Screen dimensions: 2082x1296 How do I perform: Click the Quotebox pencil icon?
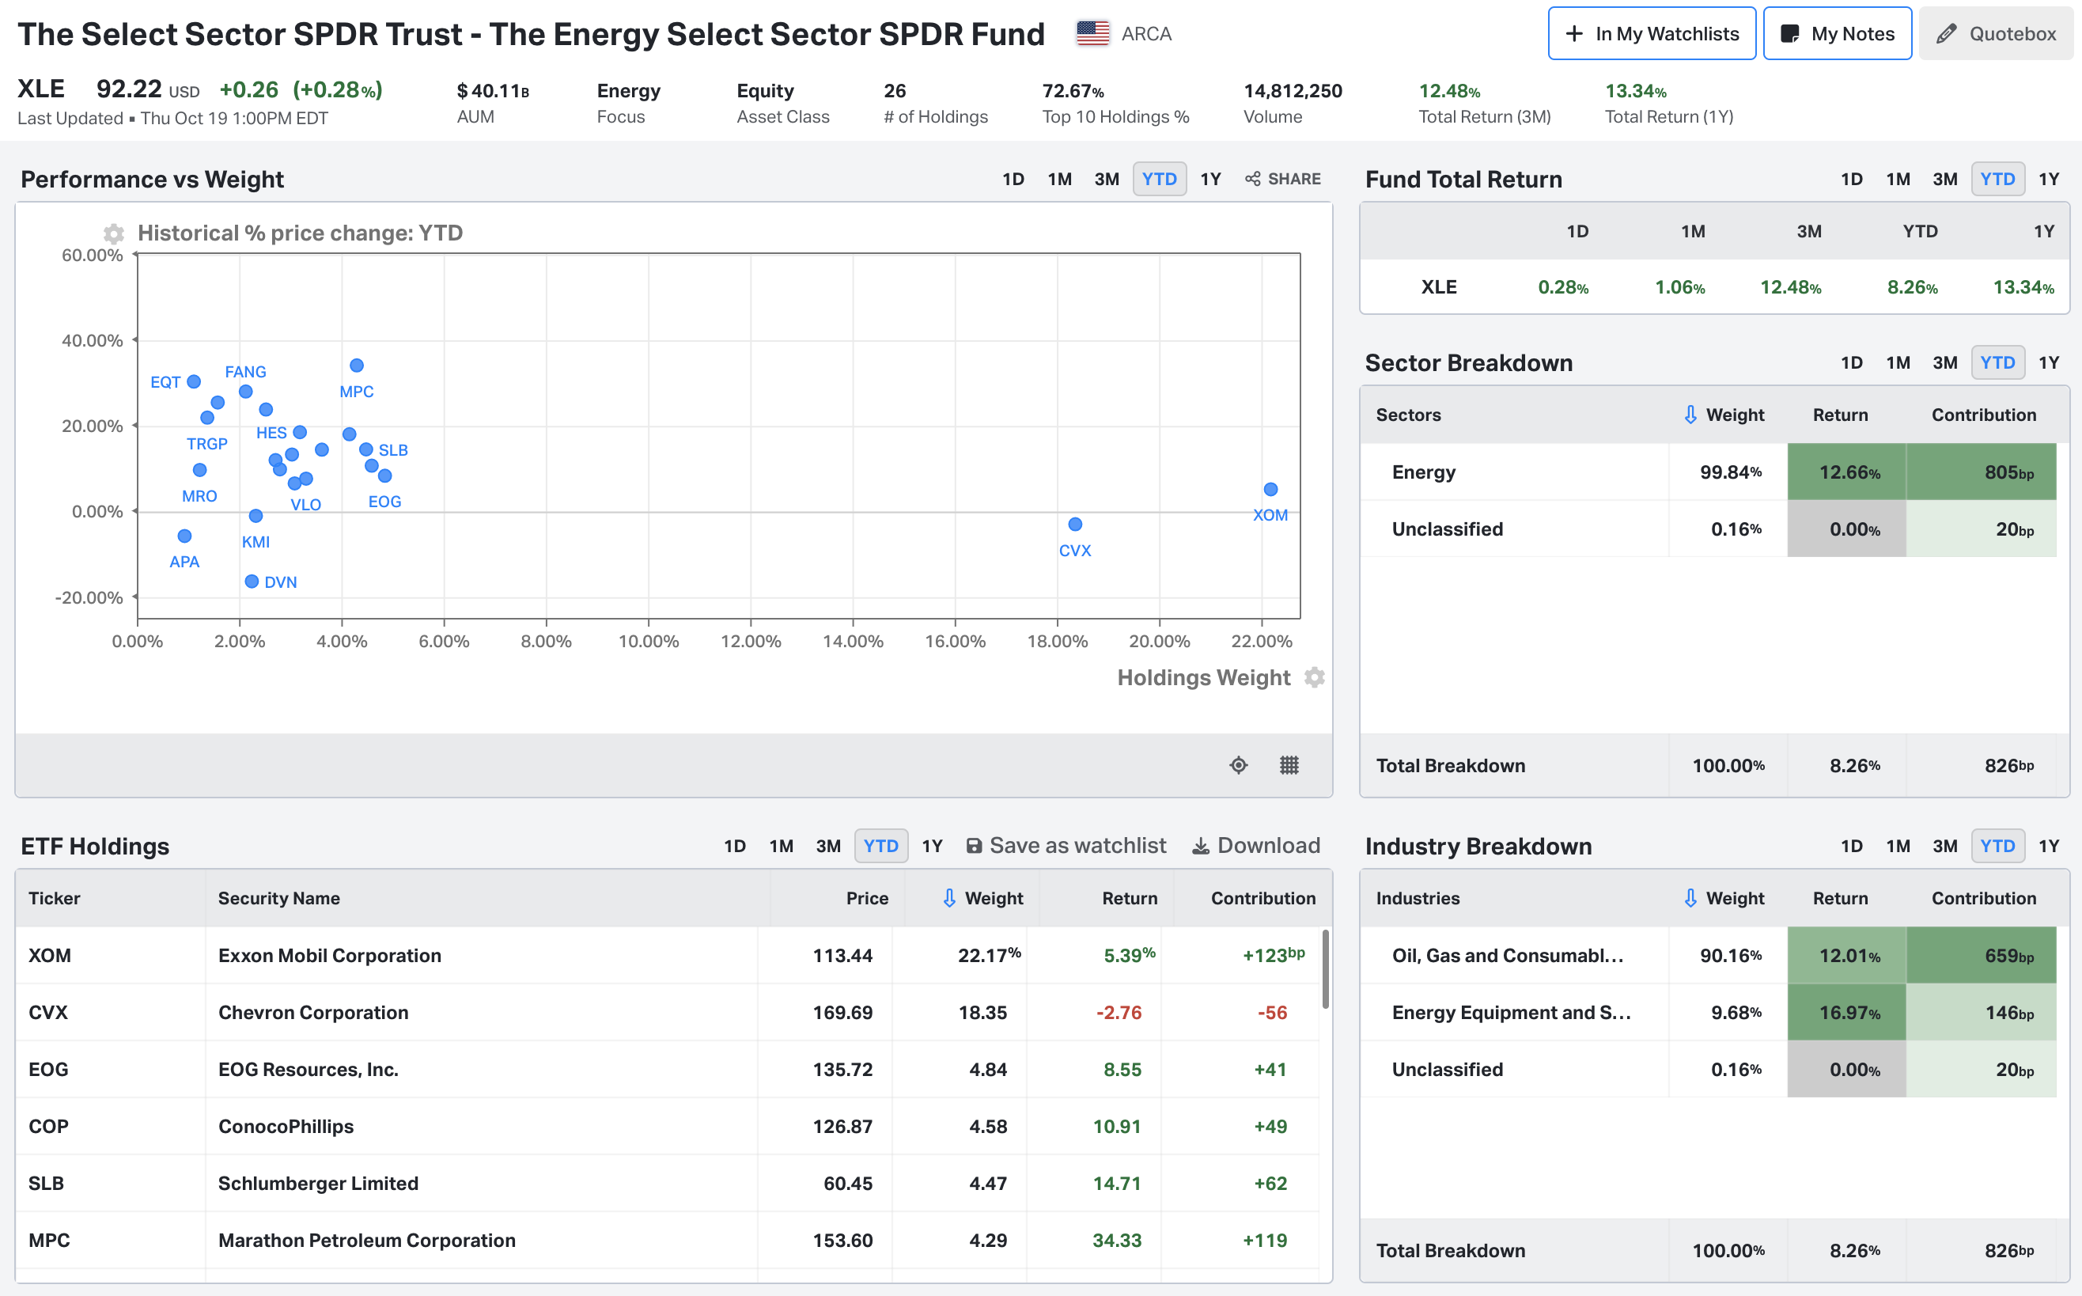1947,33
